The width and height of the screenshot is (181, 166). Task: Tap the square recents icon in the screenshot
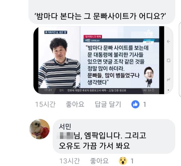pyautogui.click(x=168, y=60)
